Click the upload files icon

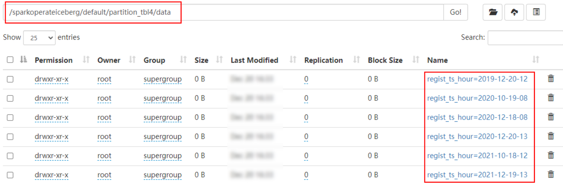(x=514, y=12)
